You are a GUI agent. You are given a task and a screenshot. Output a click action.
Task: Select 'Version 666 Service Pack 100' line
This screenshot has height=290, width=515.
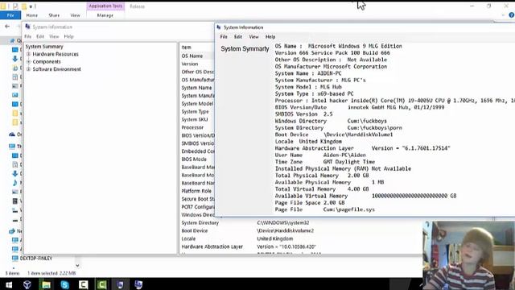332,53
